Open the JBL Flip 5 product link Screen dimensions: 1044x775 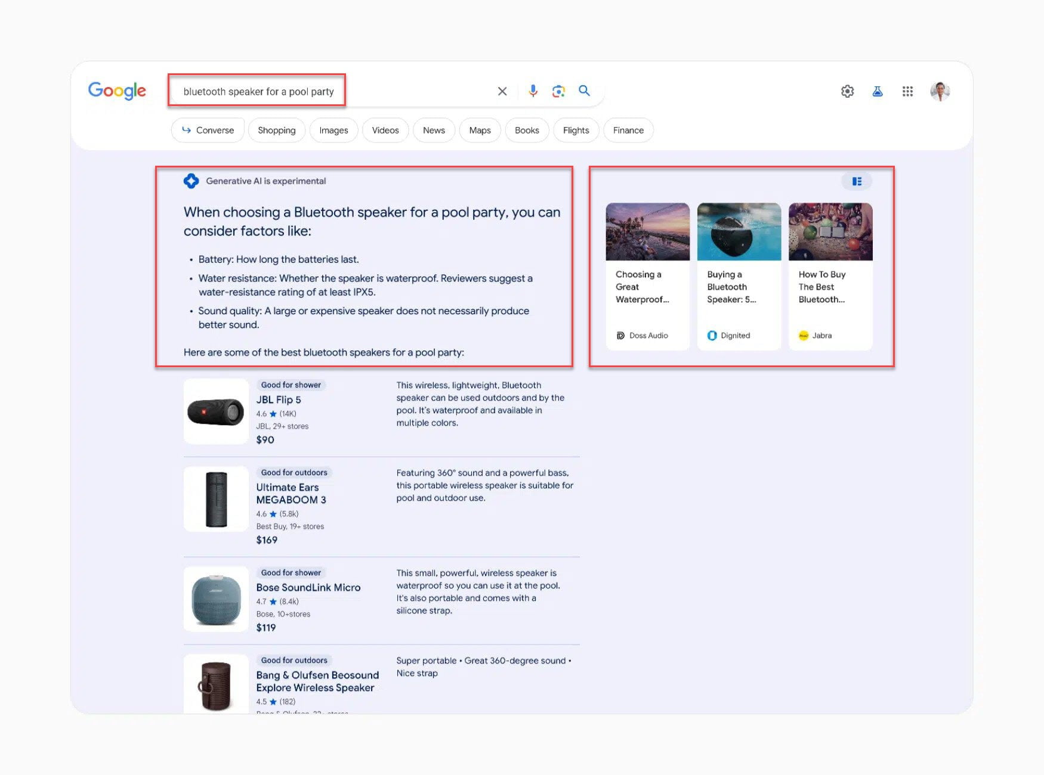279,399
